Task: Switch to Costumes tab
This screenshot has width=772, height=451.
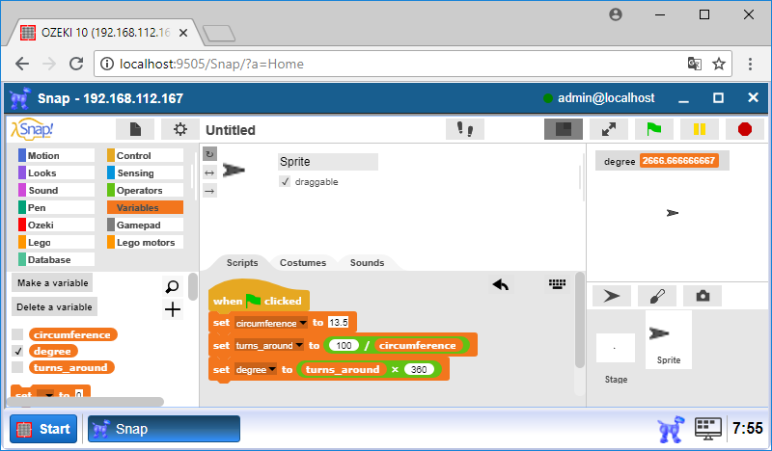Action: [x=303, y=263]
